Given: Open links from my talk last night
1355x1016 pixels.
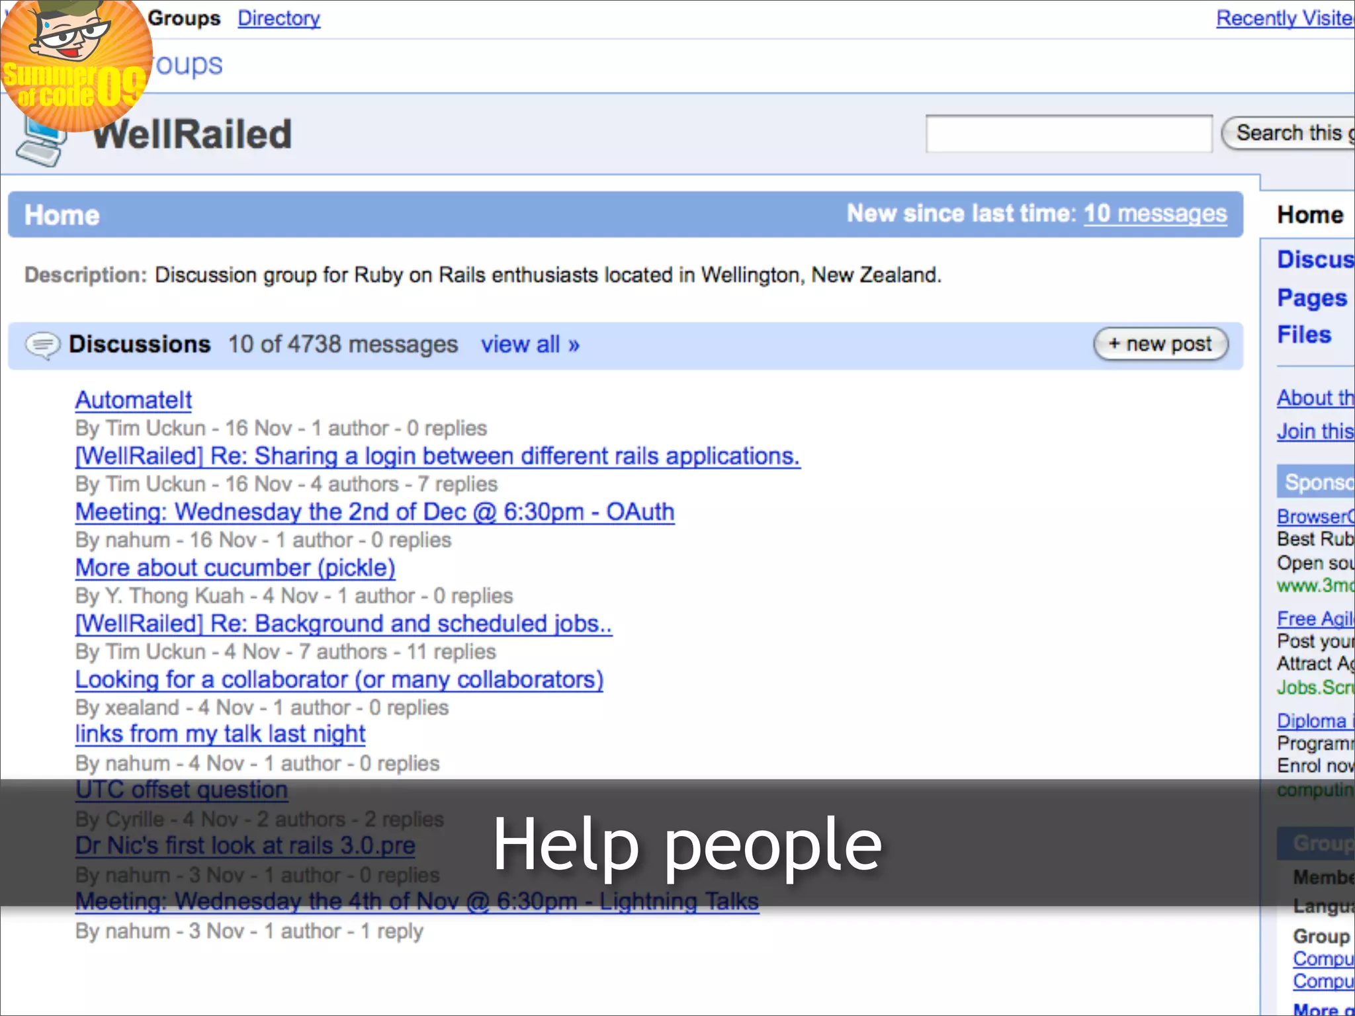Looking at the screenshot, I should coord(220,734).
